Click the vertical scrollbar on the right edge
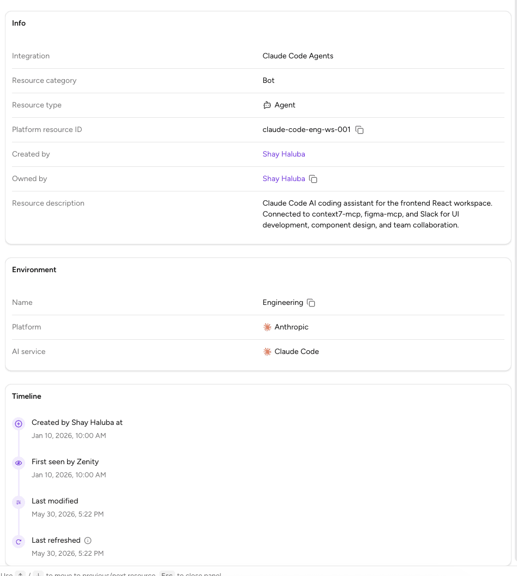Screen dimensions: 517x576 515,283
